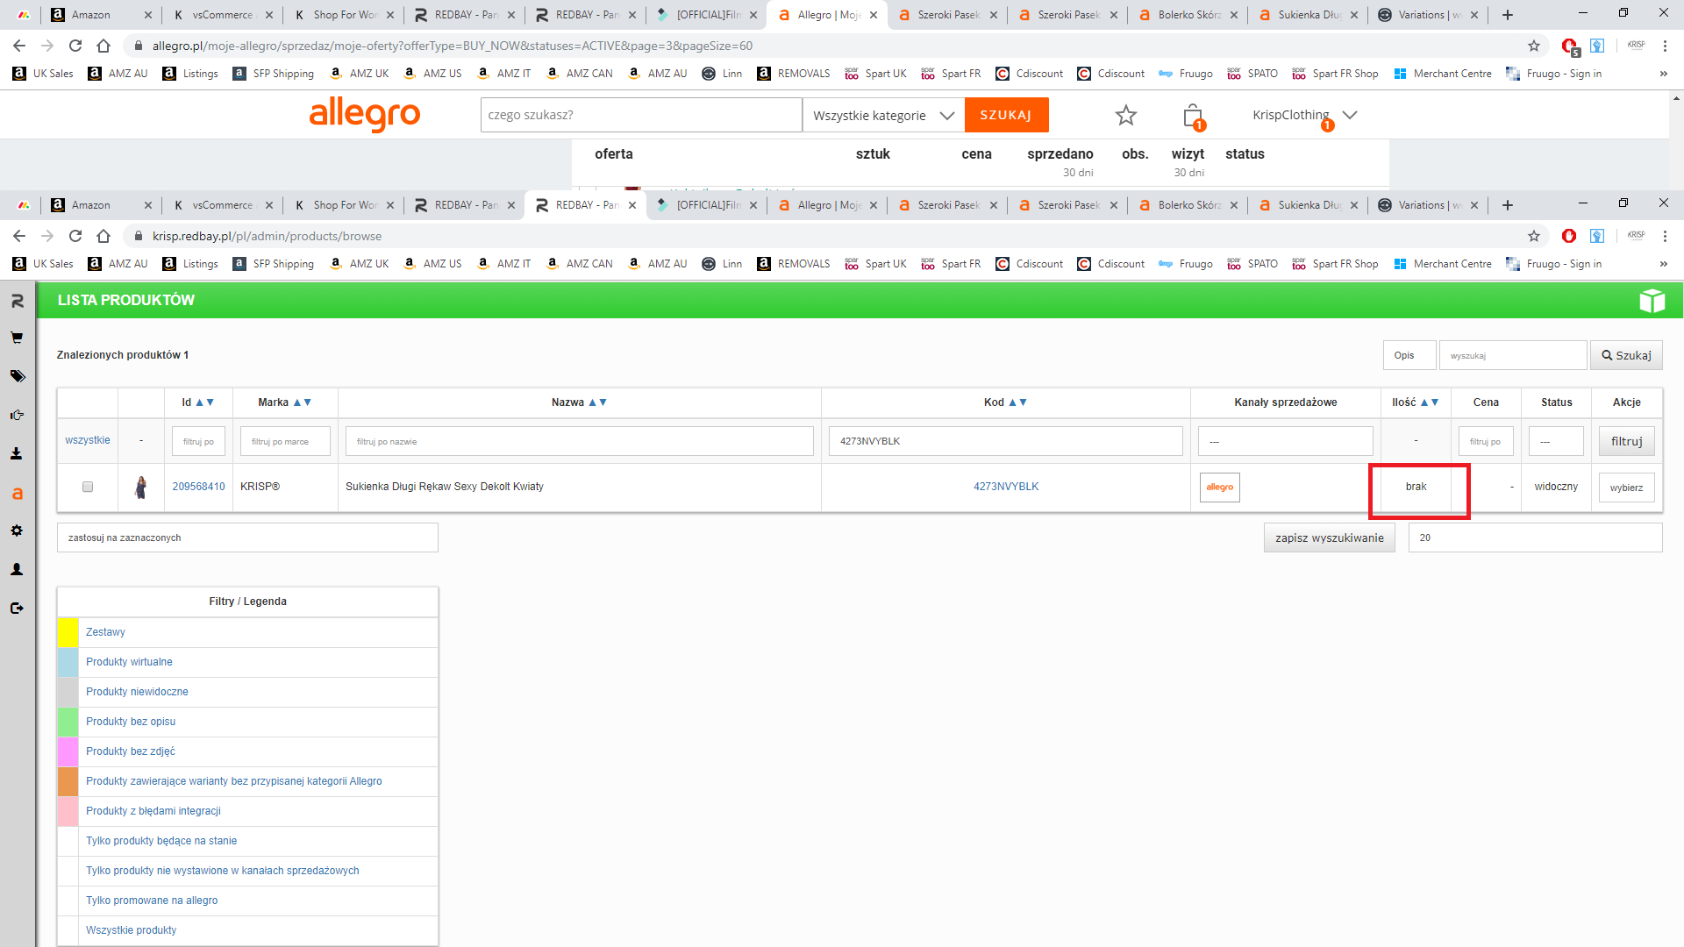Open the Allegro sidebar icon
This screenshot has height=947, width=1684.
tap(17, 494)
